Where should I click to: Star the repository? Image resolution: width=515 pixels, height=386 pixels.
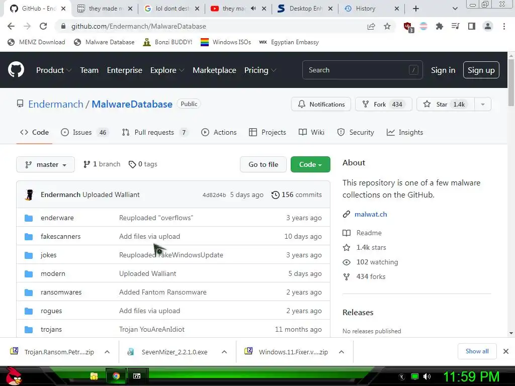point(446,105)
